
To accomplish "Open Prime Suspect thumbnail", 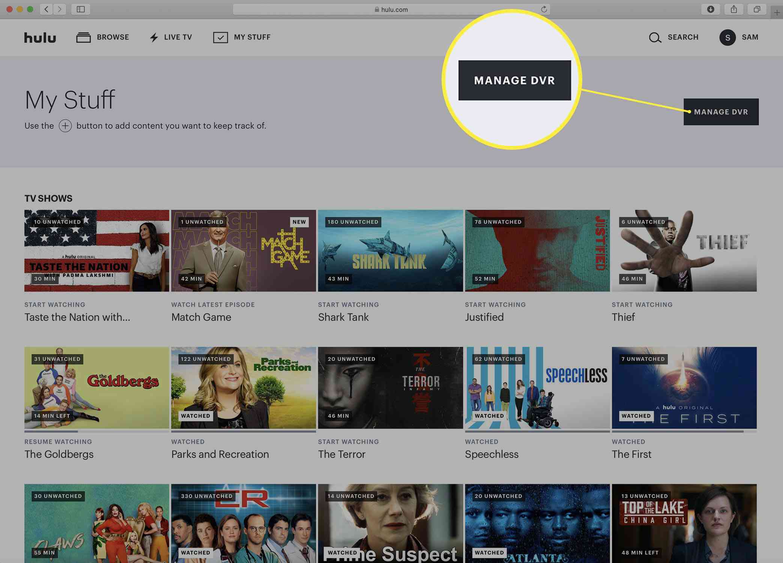I will pyautogui.click(x=391, y=524).
